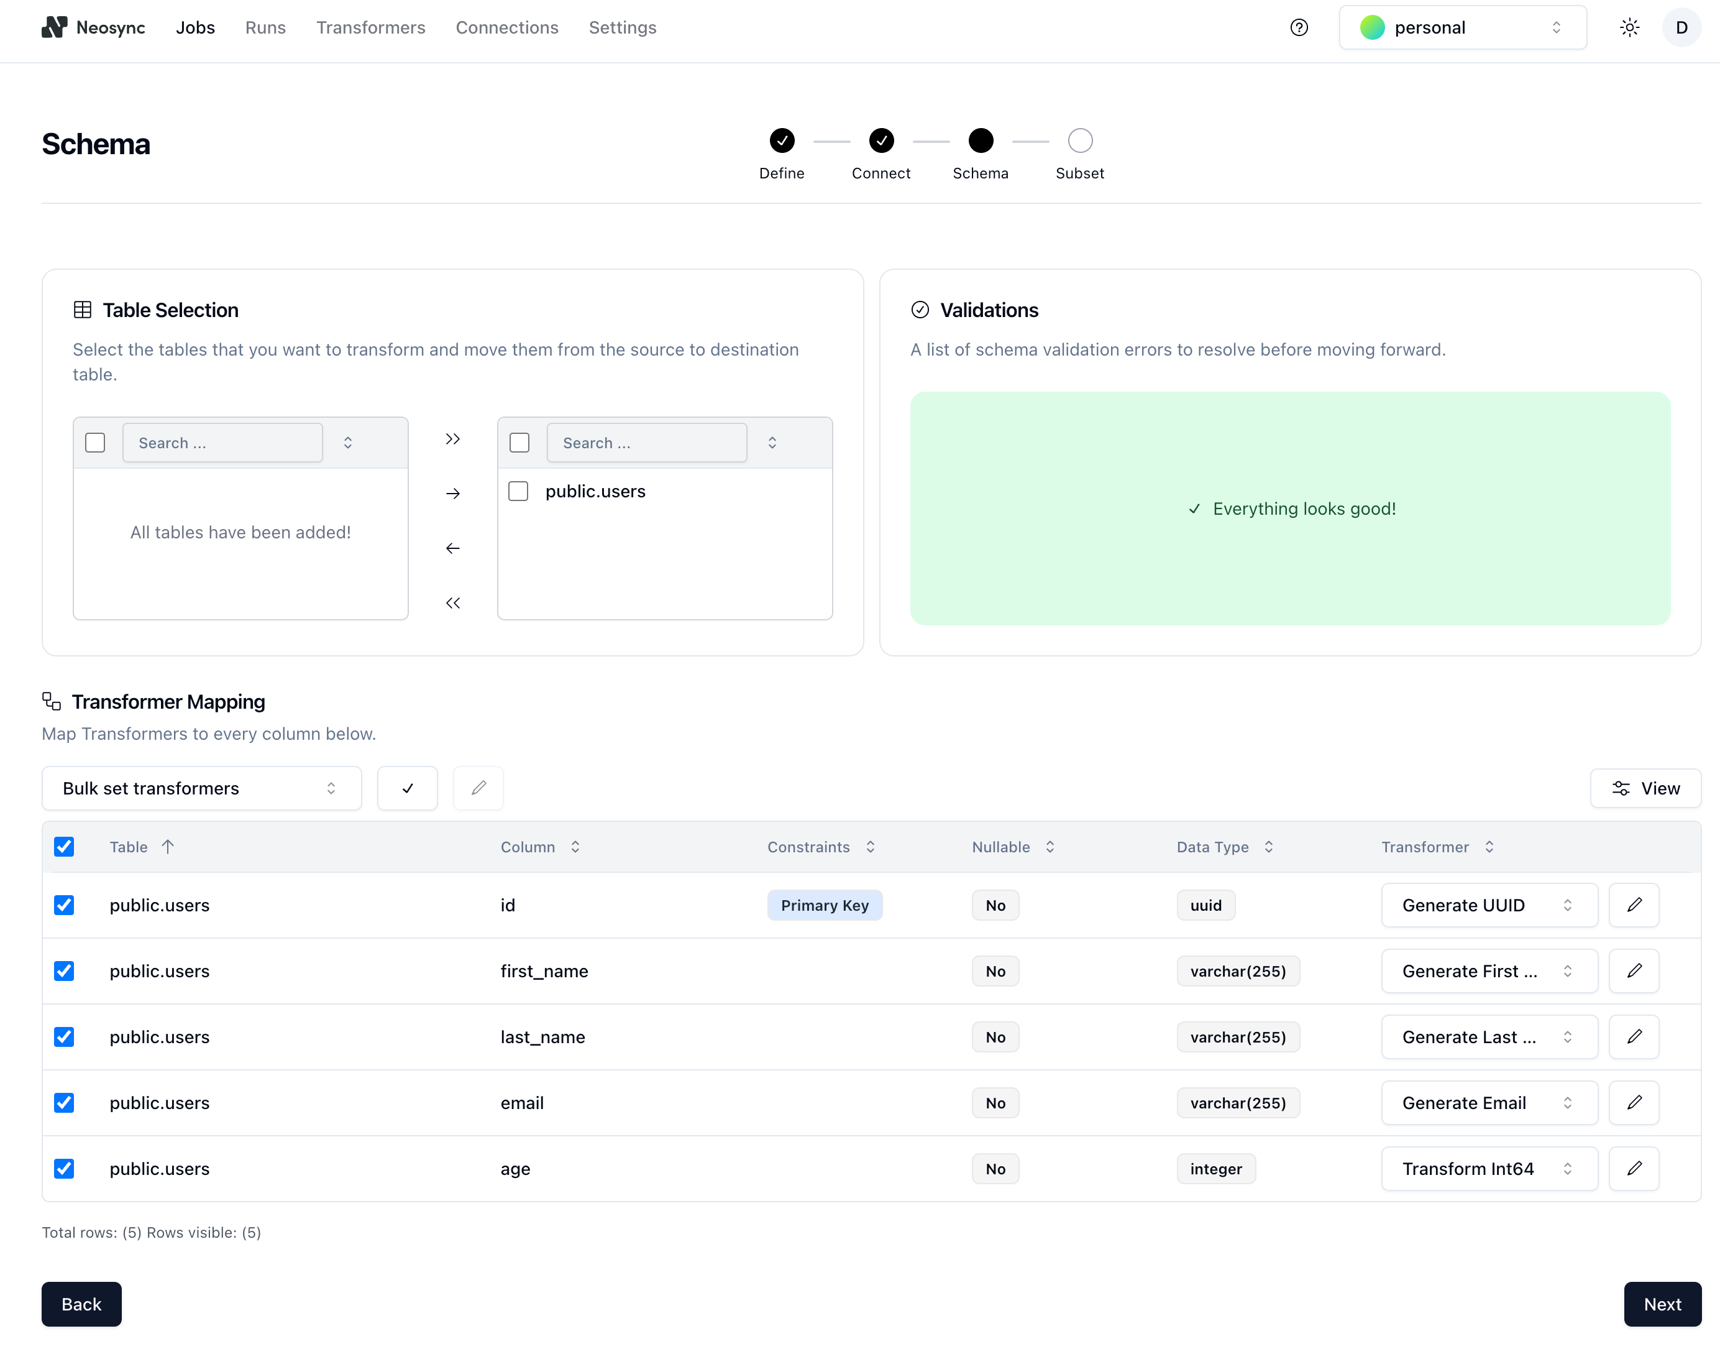Click the green status dot in workspace selector
Screen dimensions: 1720x1349
click(1371, 27)
